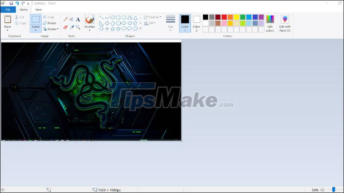Select the Up arrow shape

tap(135, 23)
